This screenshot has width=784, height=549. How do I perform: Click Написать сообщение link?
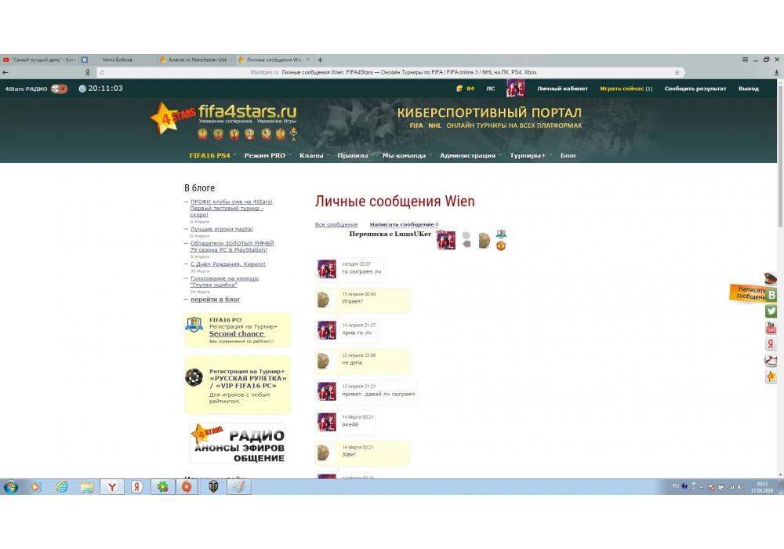[402, 224]
